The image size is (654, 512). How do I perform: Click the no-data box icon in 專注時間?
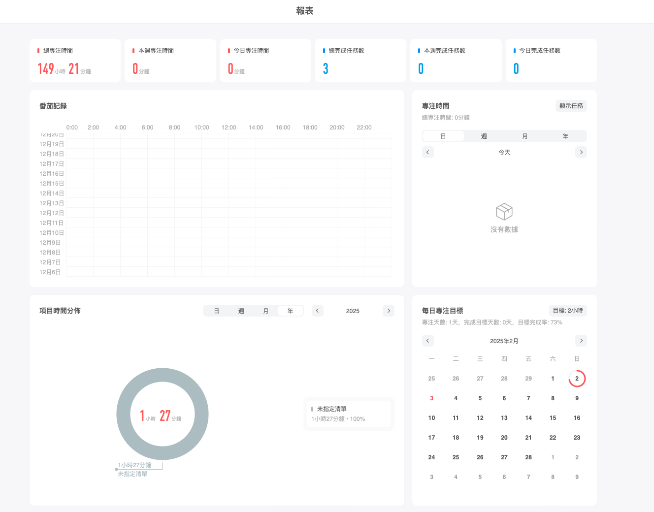click(x=504, y=212)
